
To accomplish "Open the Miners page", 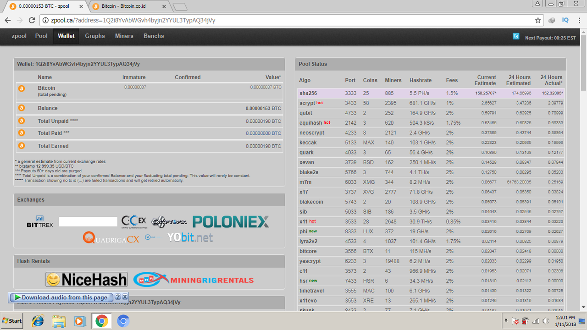I will pyautogui.click(x=124, y=36).
